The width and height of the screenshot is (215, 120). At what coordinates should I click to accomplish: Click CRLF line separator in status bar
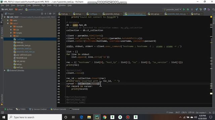pos(184,113)
